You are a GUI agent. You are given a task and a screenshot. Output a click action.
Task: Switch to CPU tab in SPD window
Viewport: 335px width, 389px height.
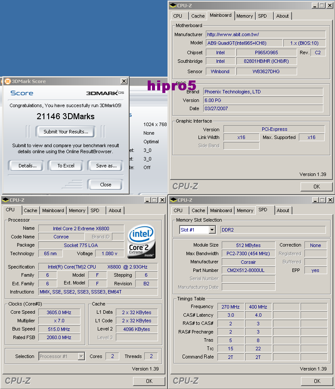(x=178, y=210)
